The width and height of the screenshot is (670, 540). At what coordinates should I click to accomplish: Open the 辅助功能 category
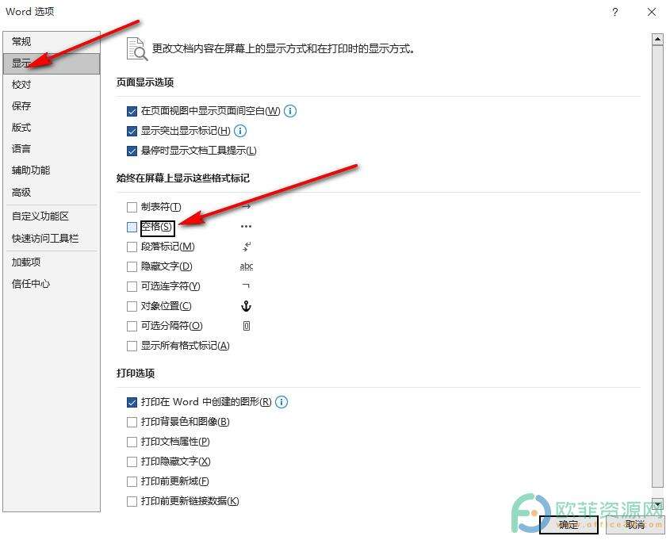tap(52, 170)
